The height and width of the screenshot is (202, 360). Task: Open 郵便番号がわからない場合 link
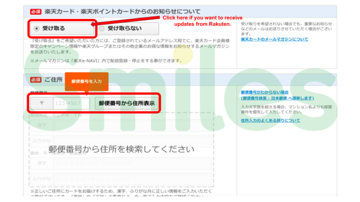click(x=264, y=92)
